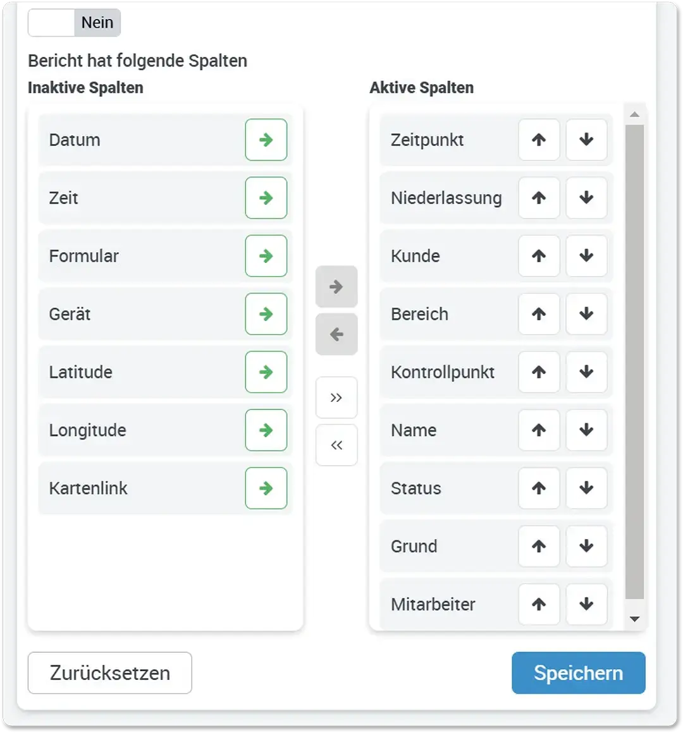This screenshot has height=733, width=683.
Task: Select the Niederlassung item in active columns
Action: tap(446, 198)
